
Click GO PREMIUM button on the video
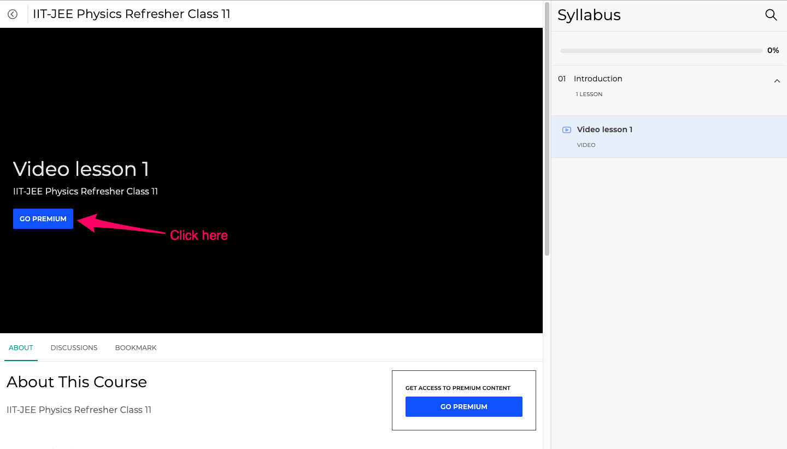tap(43, 219)
